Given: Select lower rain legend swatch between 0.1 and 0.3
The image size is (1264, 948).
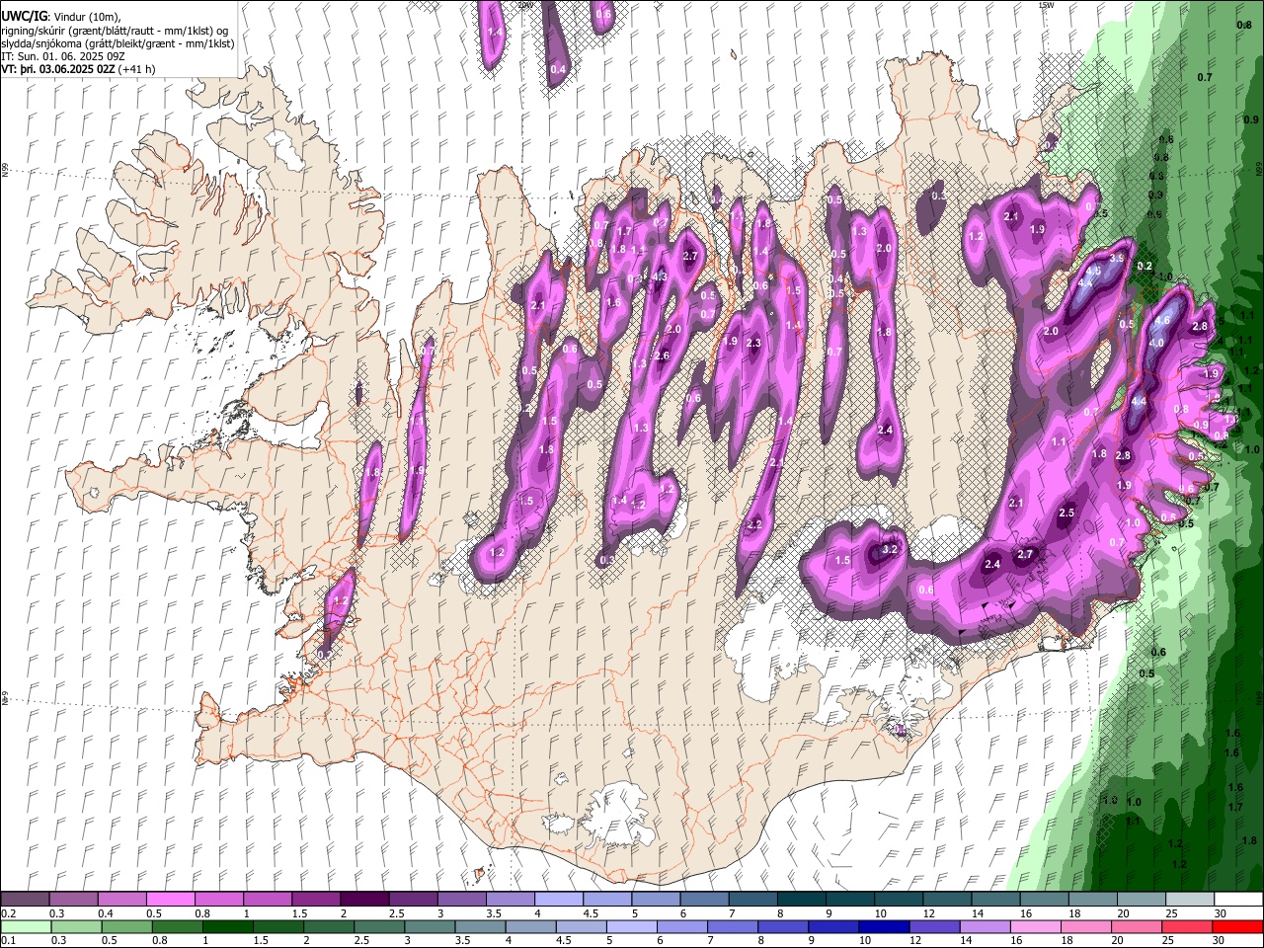Looking at the screenshot, I should [x=27, y=927].
